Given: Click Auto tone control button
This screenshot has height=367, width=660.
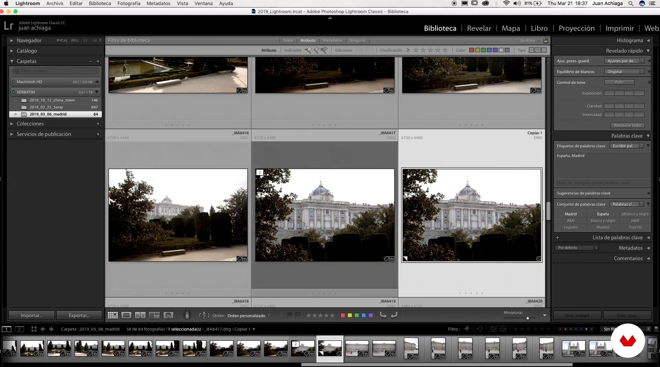Looking at the screenshot, I should pyautogui.click(x=619, y=82).
